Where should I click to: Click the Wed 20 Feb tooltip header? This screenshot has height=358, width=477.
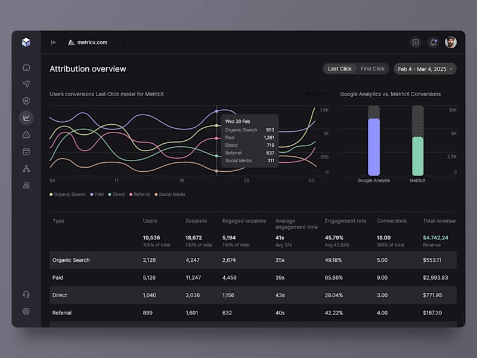(237, 121)
